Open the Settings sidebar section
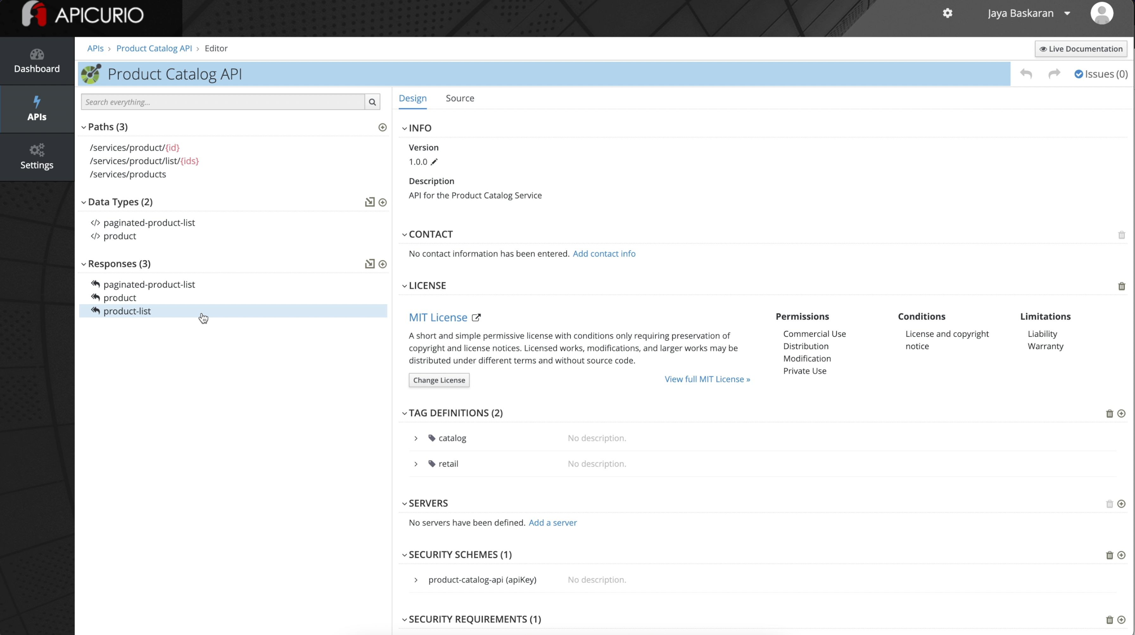This screenshot has width=1135, height=635. coord(37,157)
